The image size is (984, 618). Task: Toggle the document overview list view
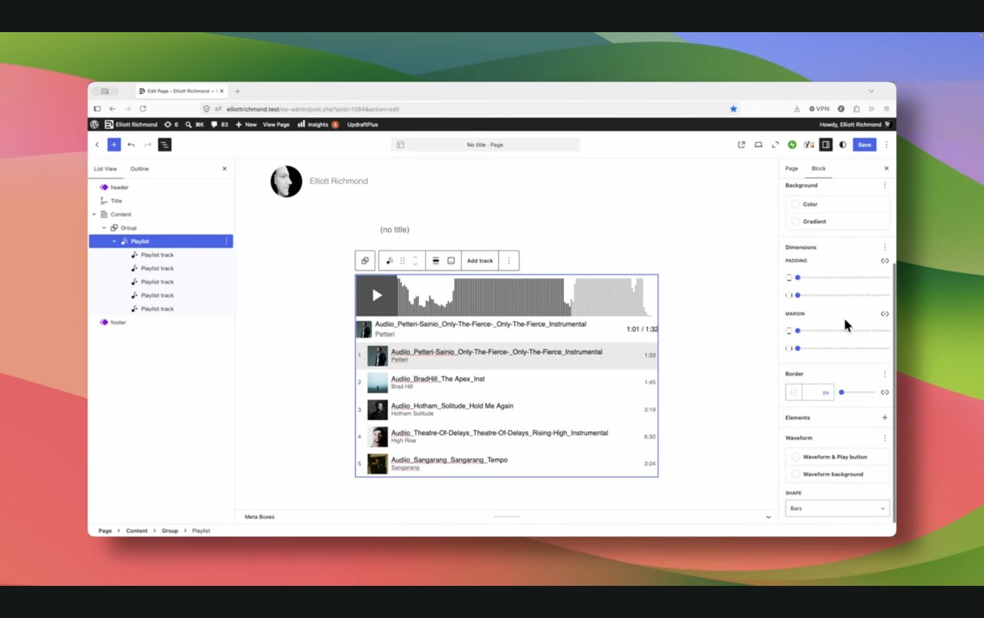(165, 145)
